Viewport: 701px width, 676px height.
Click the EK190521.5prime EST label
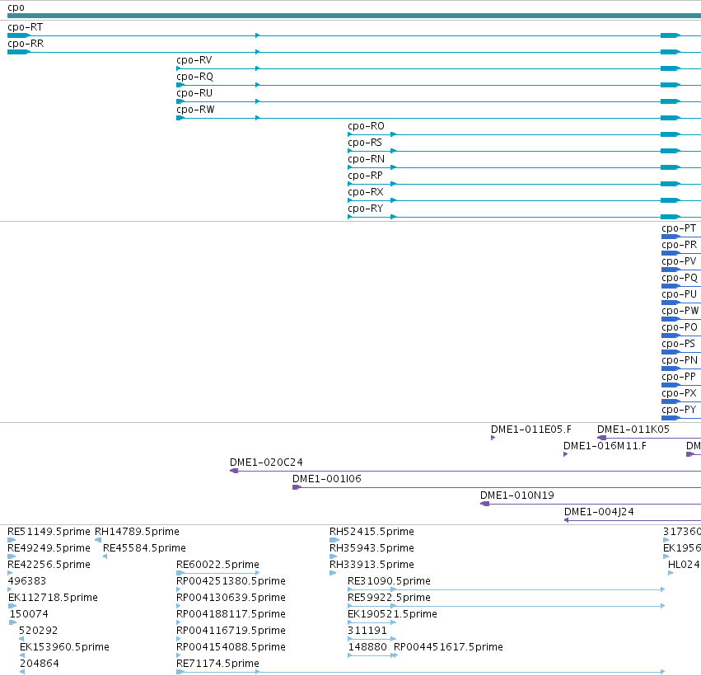(x=393, y=615)
